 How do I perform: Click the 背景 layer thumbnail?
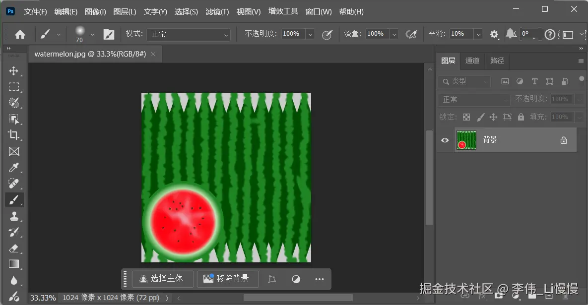coord(466,139)
